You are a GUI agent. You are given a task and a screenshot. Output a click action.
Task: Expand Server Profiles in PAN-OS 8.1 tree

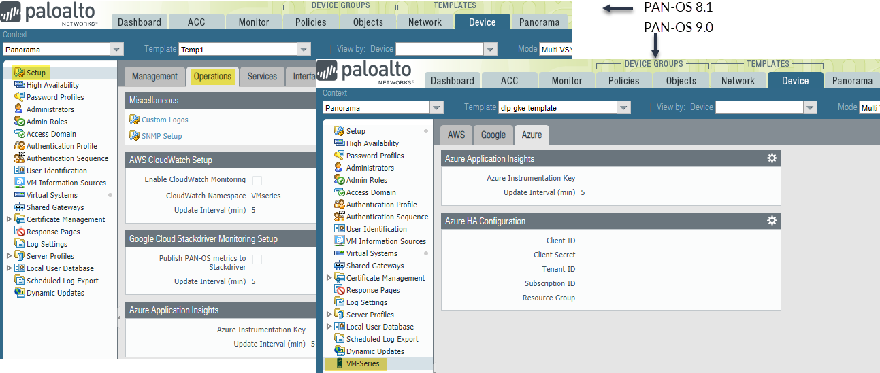pos(9,256)
